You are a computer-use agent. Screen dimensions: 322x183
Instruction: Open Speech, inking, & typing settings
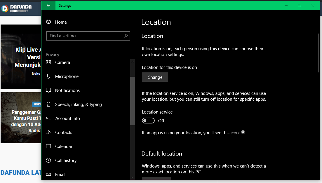(78, 104)
